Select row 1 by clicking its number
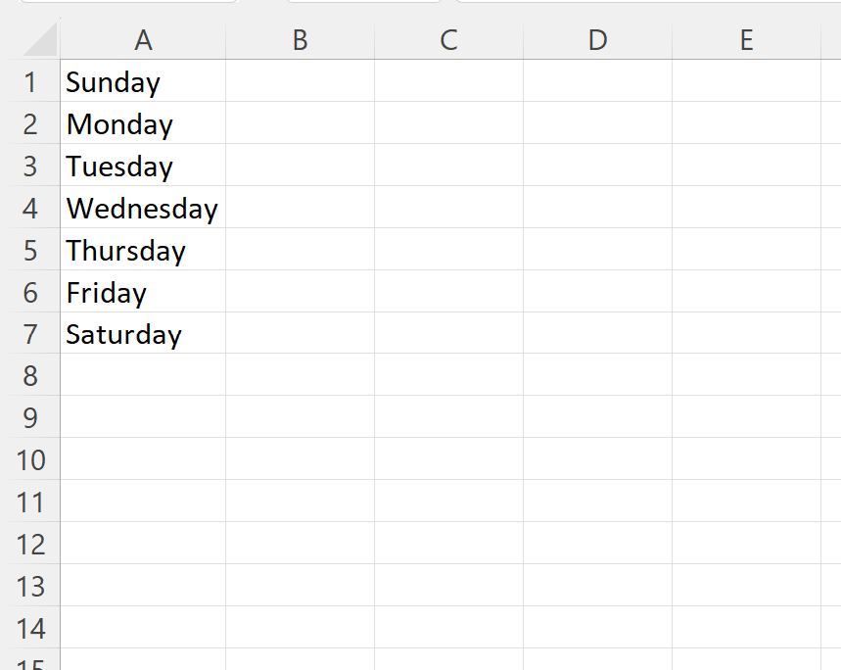841x670 pixels. click(x=31, y=82)
